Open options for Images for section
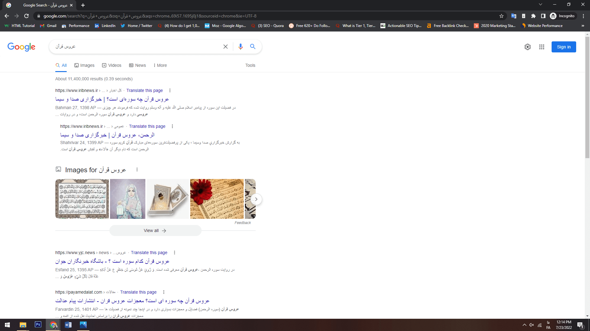 coord(137,169)
